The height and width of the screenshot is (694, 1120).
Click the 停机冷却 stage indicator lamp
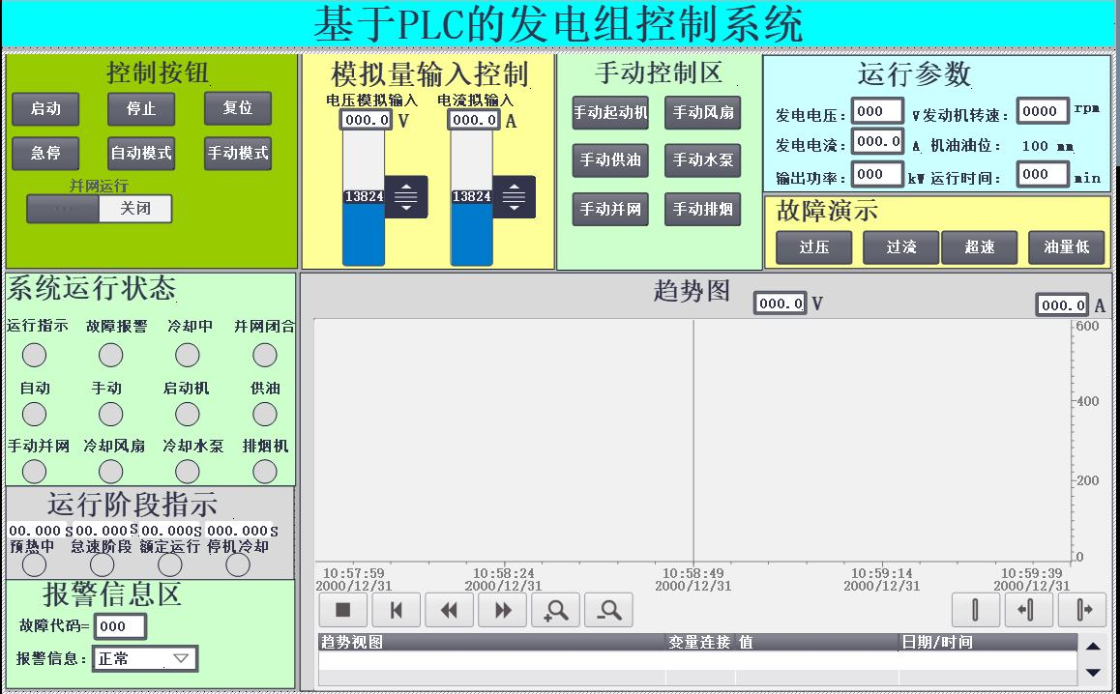pos(238,564)
